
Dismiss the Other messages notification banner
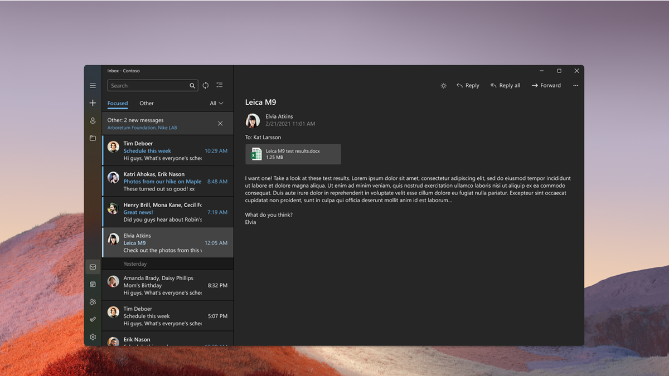(x=220, y=123)
